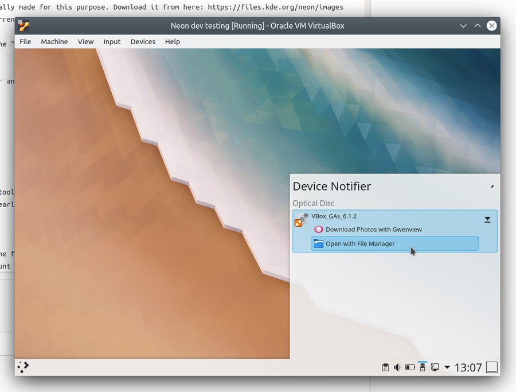Open the Devices menu

(x=143, y=42)
